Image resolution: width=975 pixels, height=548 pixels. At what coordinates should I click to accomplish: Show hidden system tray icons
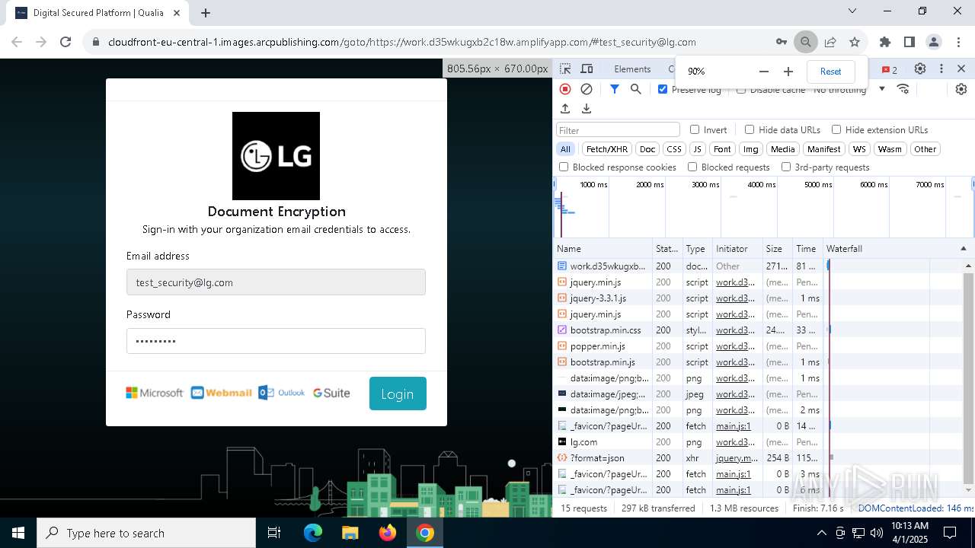(x=821, y=533)
